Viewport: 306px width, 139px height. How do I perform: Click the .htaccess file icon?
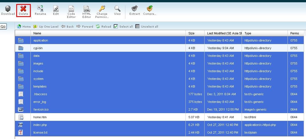[x=21, y=94]
